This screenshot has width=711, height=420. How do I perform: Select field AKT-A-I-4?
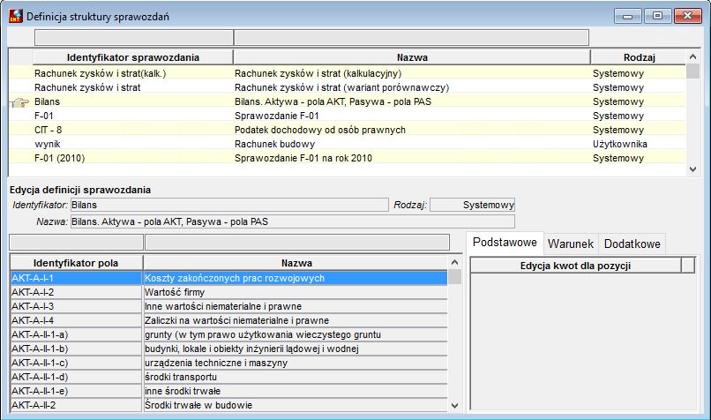point(76,320)
